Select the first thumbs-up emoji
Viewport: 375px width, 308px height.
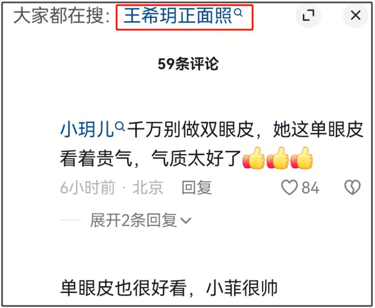tap(253, 159)
